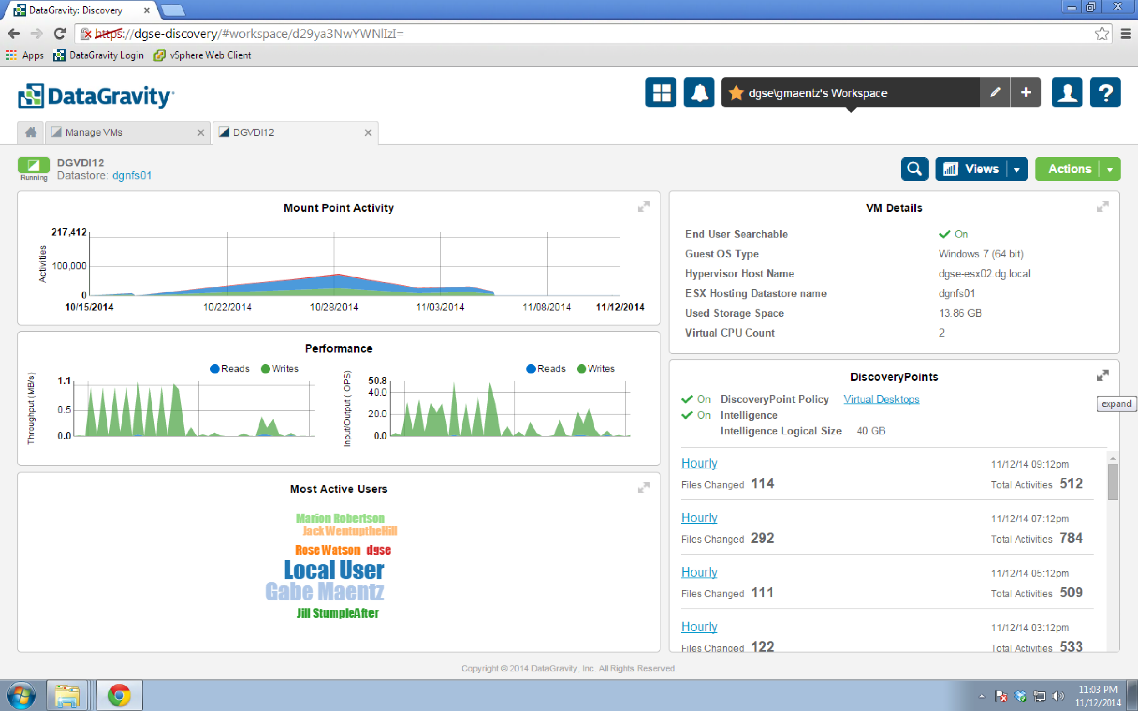Select Gabe Maentz in users cloud
Viewport: 1138px width, 711px height.
click(x=325, y=591)
